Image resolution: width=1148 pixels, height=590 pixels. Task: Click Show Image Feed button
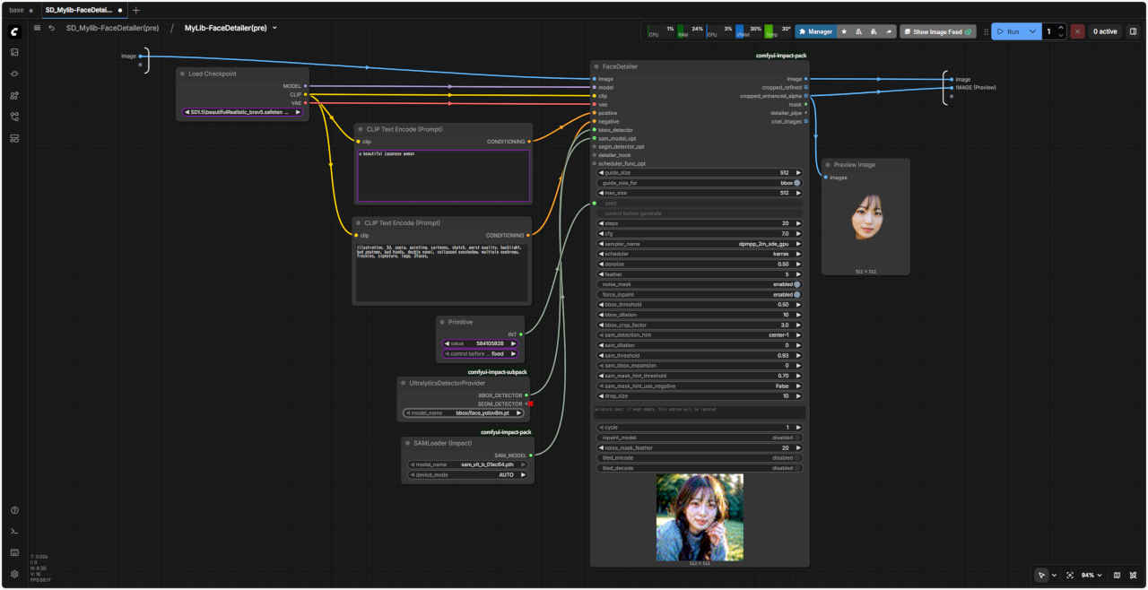(938, 31)
